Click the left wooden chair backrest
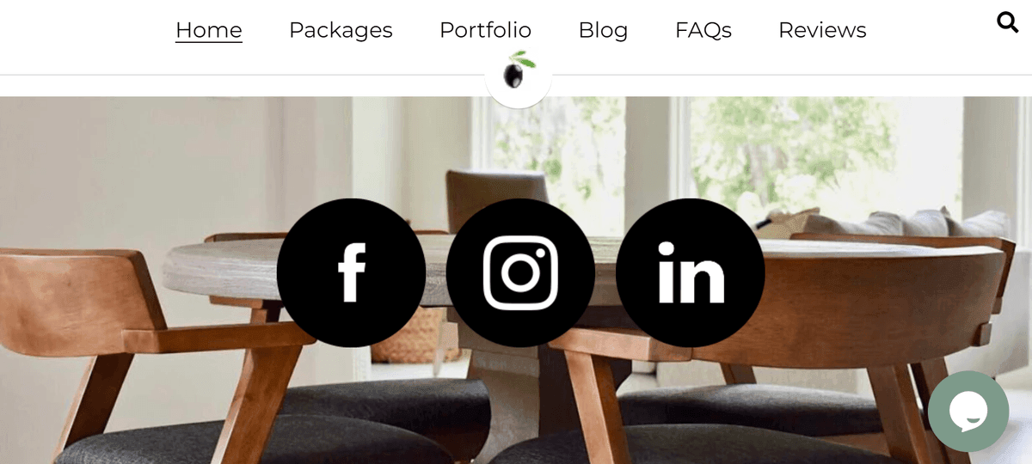Viewport: 1032px width, 464px height. [77, 296]
